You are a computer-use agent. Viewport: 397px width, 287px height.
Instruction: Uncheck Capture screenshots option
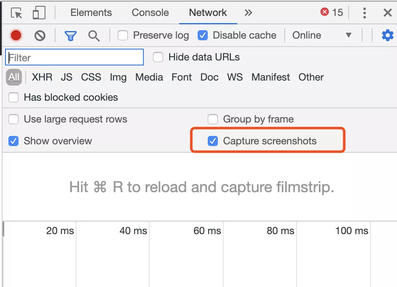(x=213, y=141)
